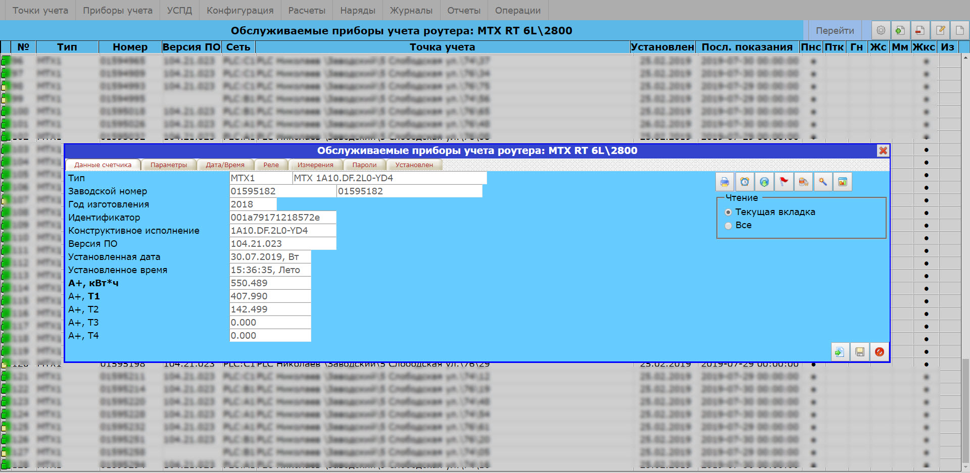Click the 'Установленная дата' field 30.07.2019
Viewport: 970px width, 473px height.
click(x=270, y=257)
